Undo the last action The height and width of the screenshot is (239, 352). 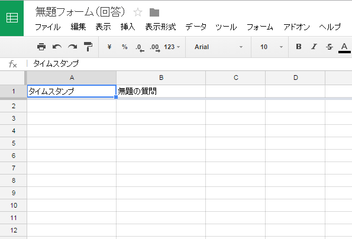point(57,47)
